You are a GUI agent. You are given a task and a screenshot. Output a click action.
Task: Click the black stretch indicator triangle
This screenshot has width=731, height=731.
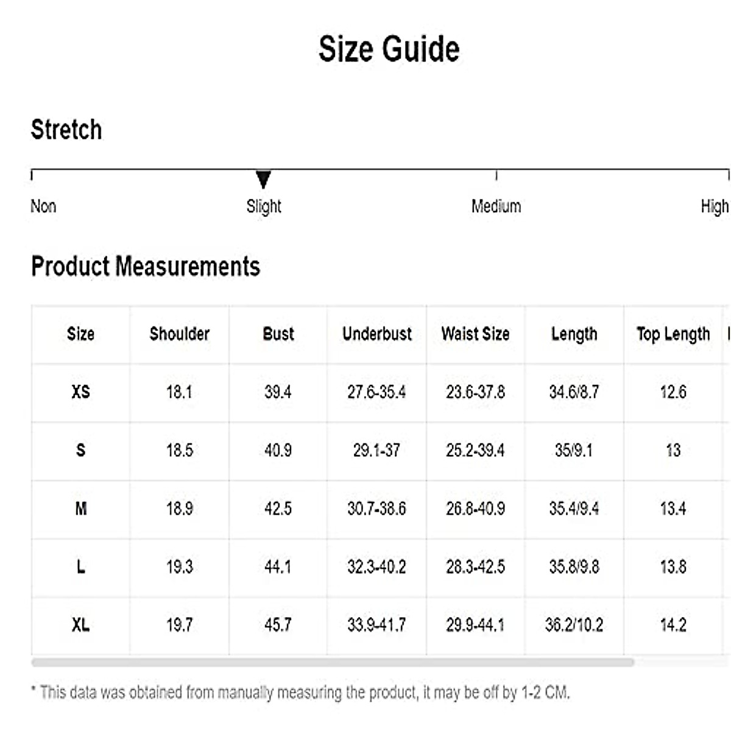(263, 180)
